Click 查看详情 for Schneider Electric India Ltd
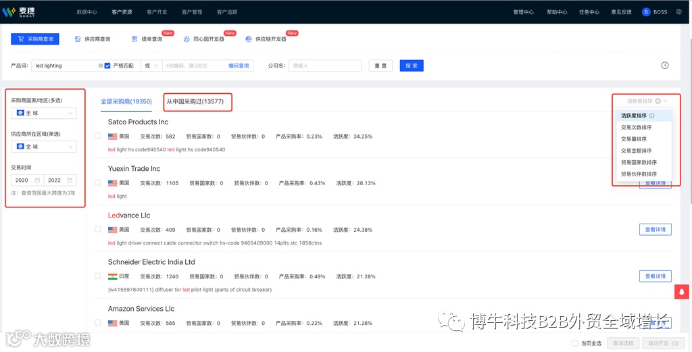This screenshot has width=692, height=352. pyautogui.click(x=656, y=276)
